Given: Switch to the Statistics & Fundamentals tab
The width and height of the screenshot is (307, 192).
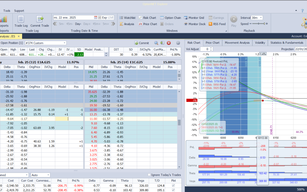Looking at the screenshot, I should pyautogui.click(x=287, y=42).
